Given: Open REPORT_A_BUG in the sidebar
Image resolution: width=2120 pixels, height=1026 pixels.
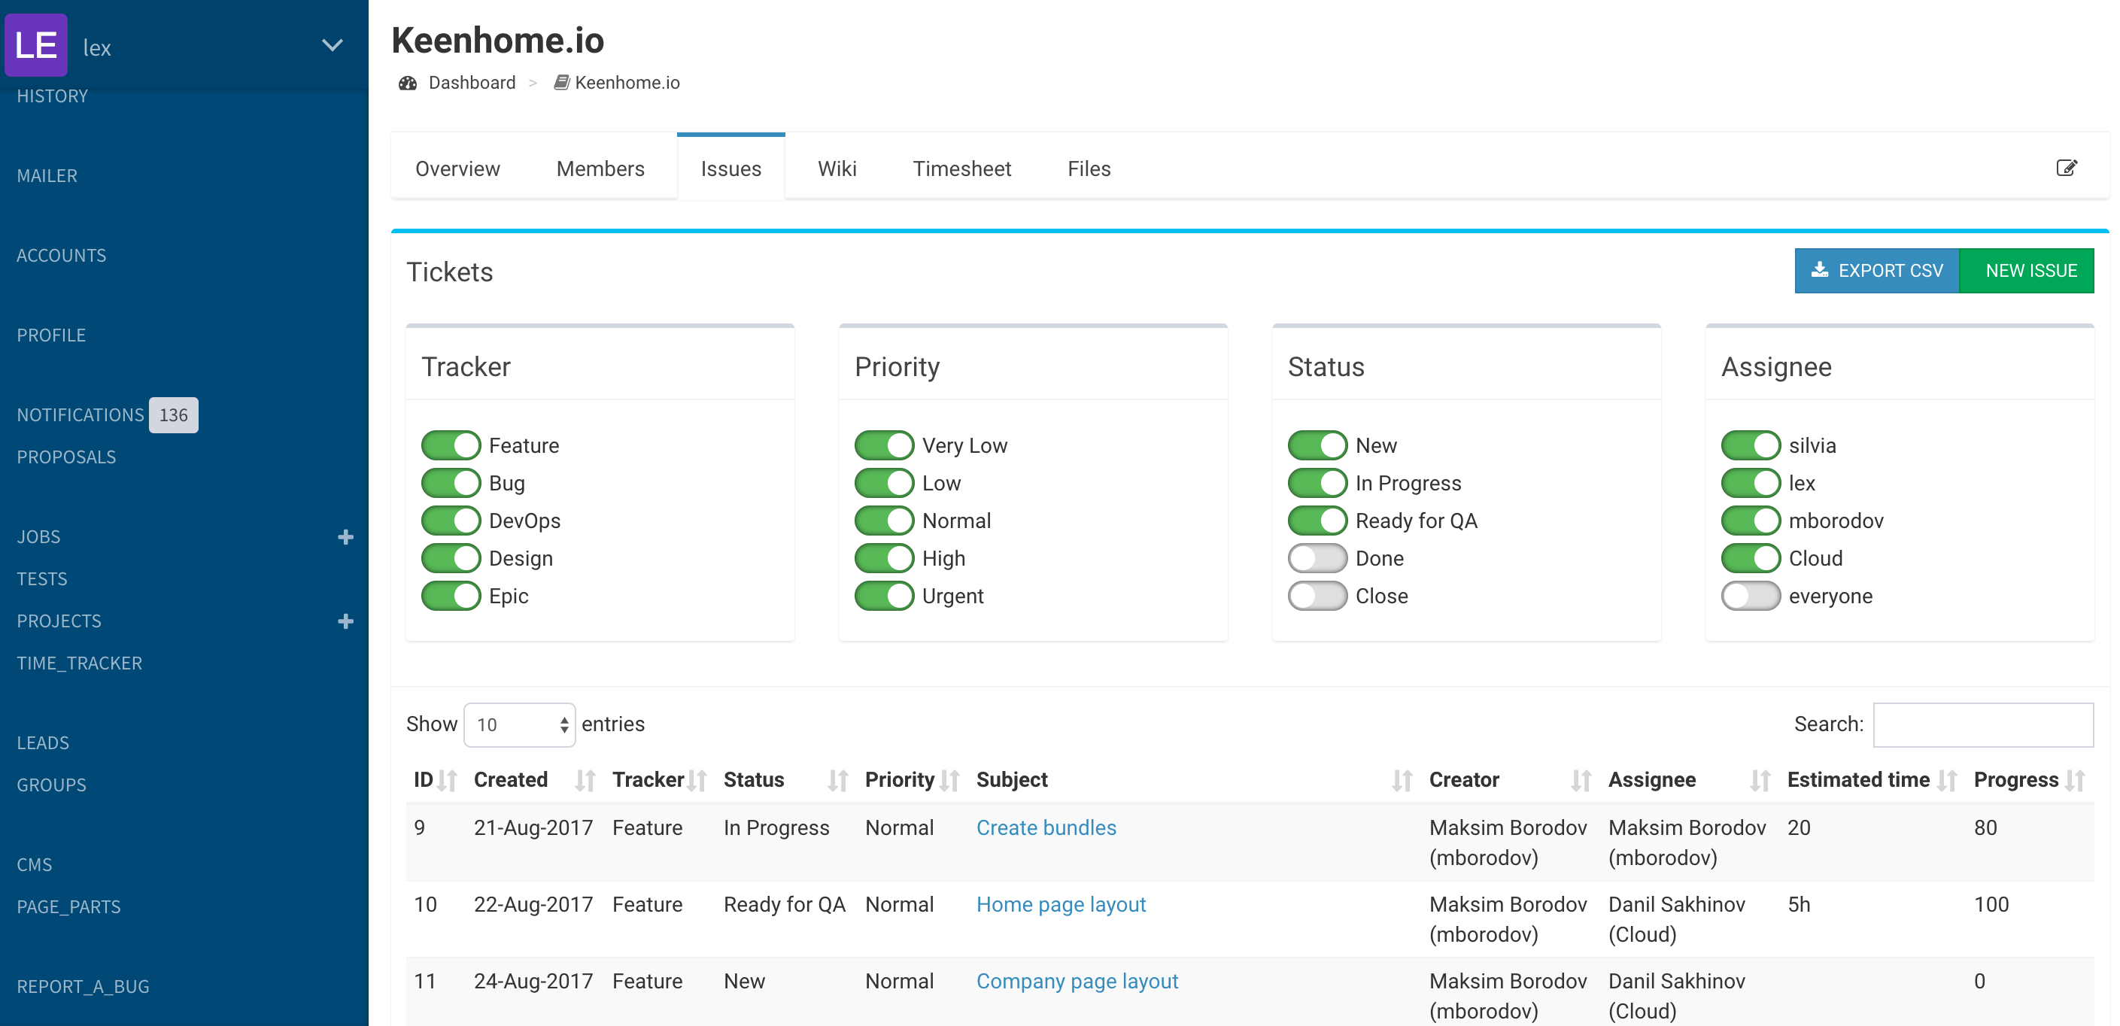Looking at the screenshot, I should click(x=83, y=986).
